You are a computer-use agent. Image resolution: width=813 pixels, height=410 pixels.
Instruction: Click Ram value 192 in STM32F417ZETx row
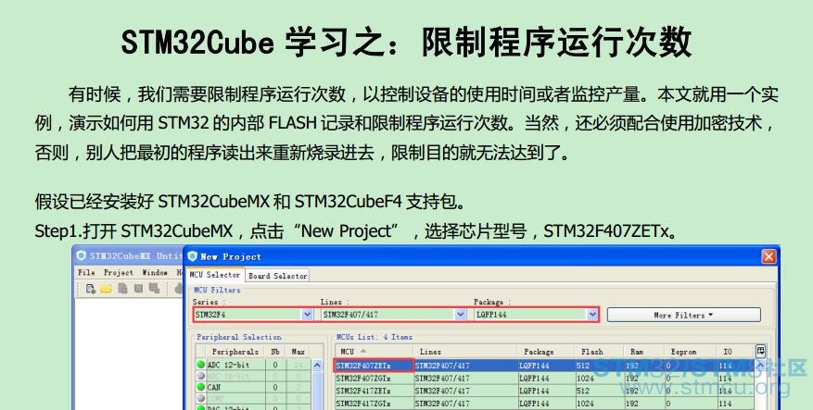[632, 391]
